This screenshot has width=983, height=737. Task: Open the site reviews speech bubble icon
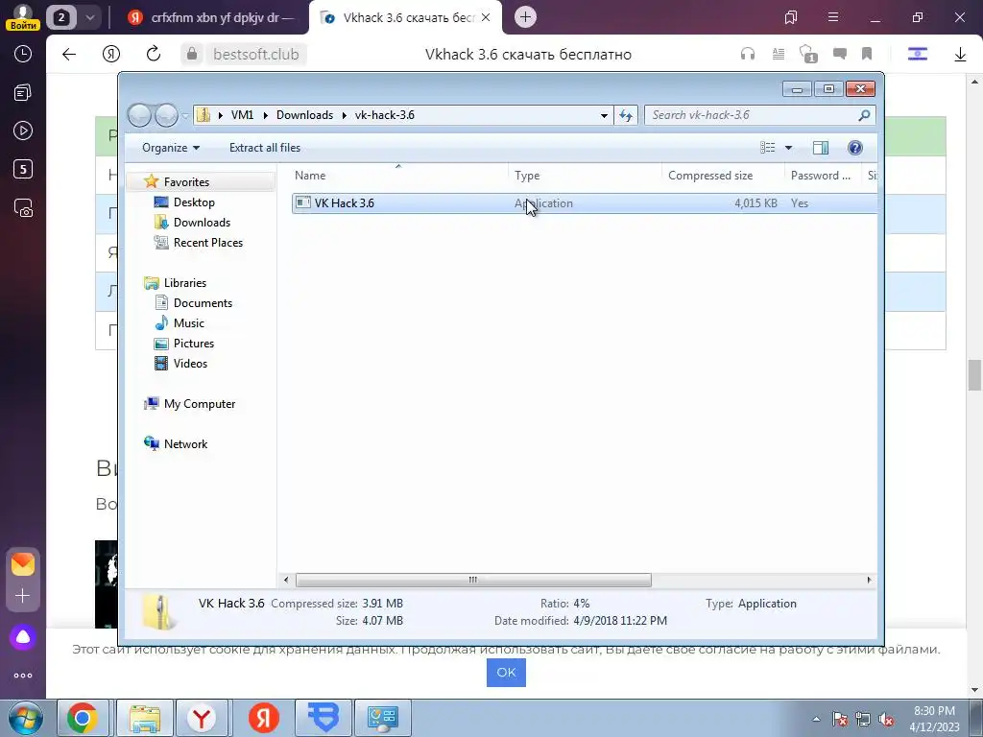839,55
